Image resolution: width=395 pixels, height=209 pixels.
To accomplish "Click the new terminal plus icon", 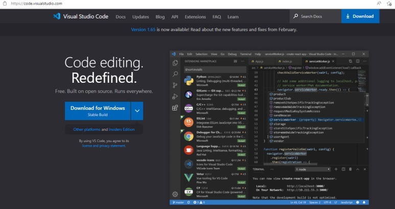I will (336, 169).
